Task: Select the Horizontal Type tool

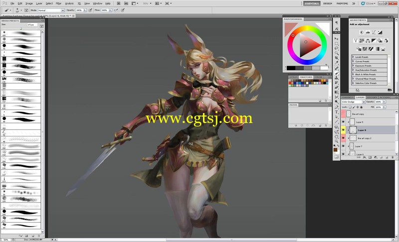Action: (x=336, y=112)
